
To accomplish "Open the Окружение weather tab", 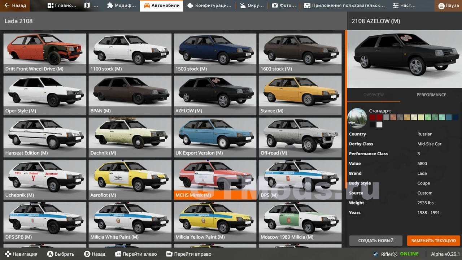I will pos(252,5).
